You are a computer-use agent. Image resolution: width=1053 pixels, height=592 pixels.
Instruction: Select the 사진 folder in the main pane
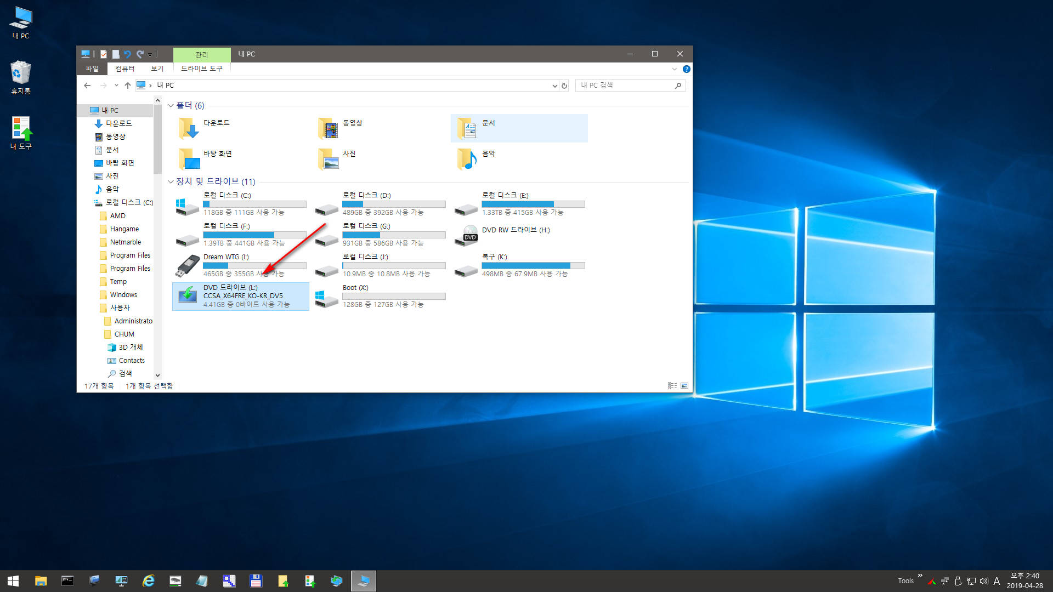(380, 159)
